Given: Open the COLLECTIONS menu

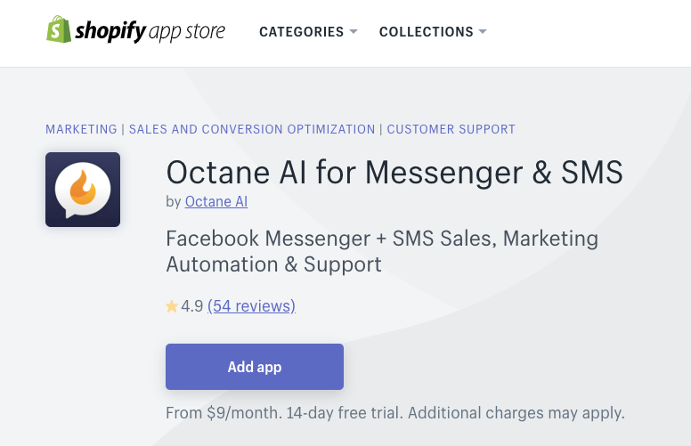Looking at the screenshot, I should pyautogui.click(x=426, y=32).
